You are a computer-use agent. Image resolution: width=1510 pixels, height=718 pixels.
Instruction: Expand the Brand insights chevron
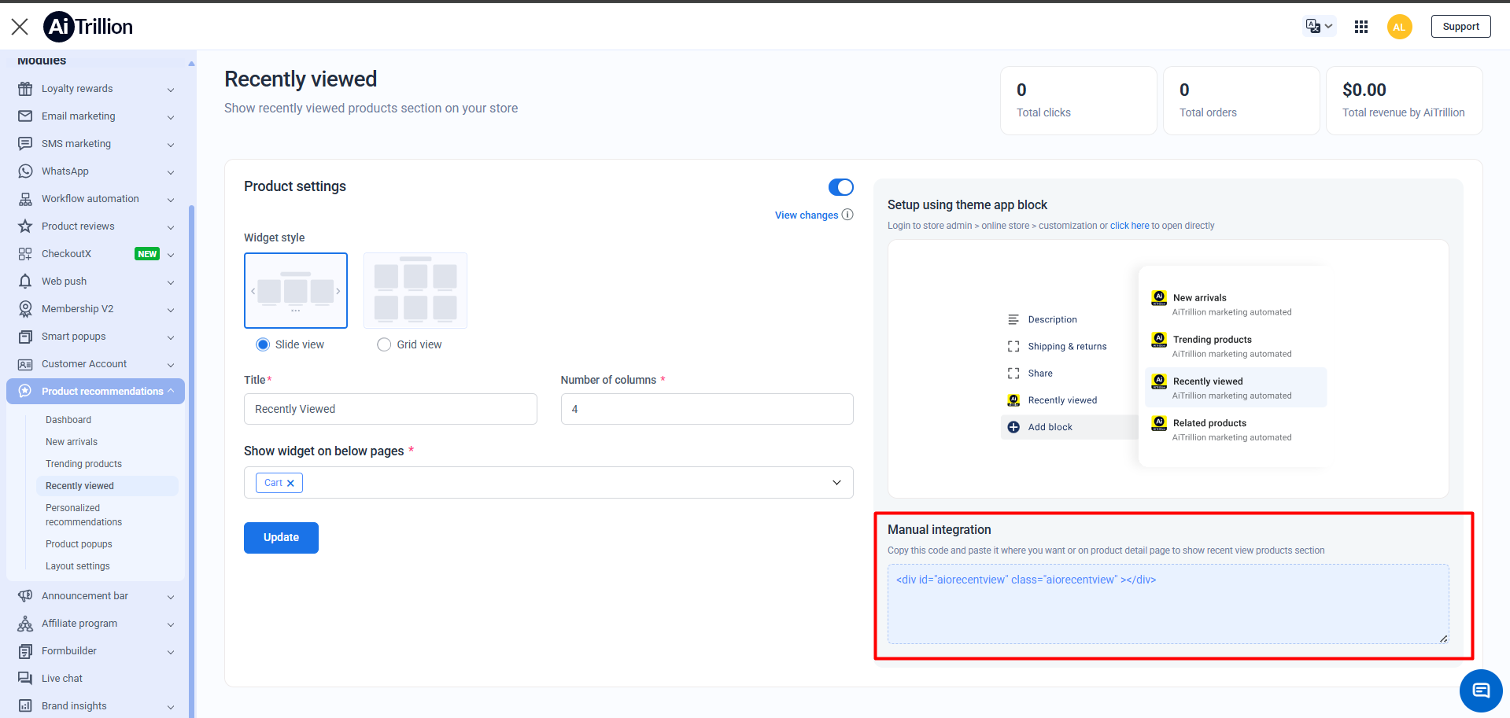click(x=171, y=707)
